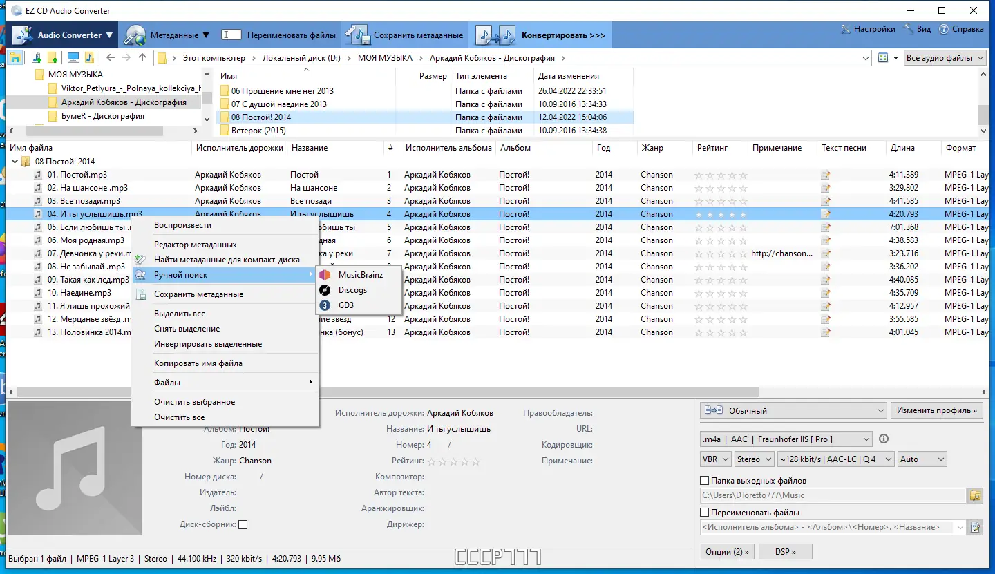Click the album cover art placeholder
Viewport: 995px width, 574px height.
(x=75, y=469)
